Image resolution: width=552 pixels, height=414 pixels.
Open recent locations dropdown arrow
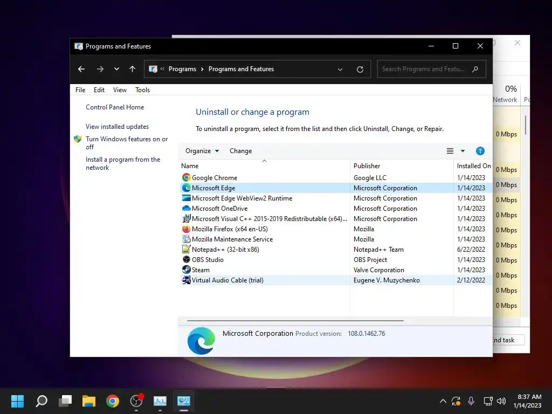coord(116,69)
